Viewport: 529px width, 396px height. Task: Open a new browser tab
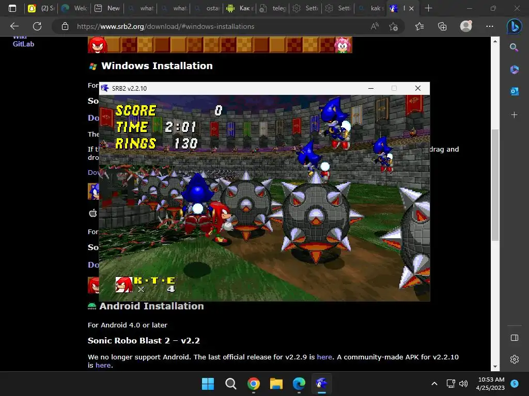pyautogui.click(x=428, y=8)
